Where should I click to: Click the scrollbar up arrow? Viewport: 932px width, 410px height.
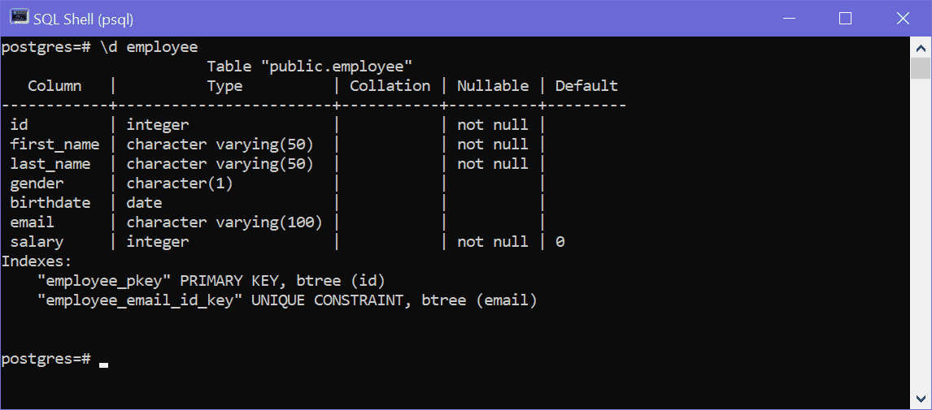tap(921, 47)
